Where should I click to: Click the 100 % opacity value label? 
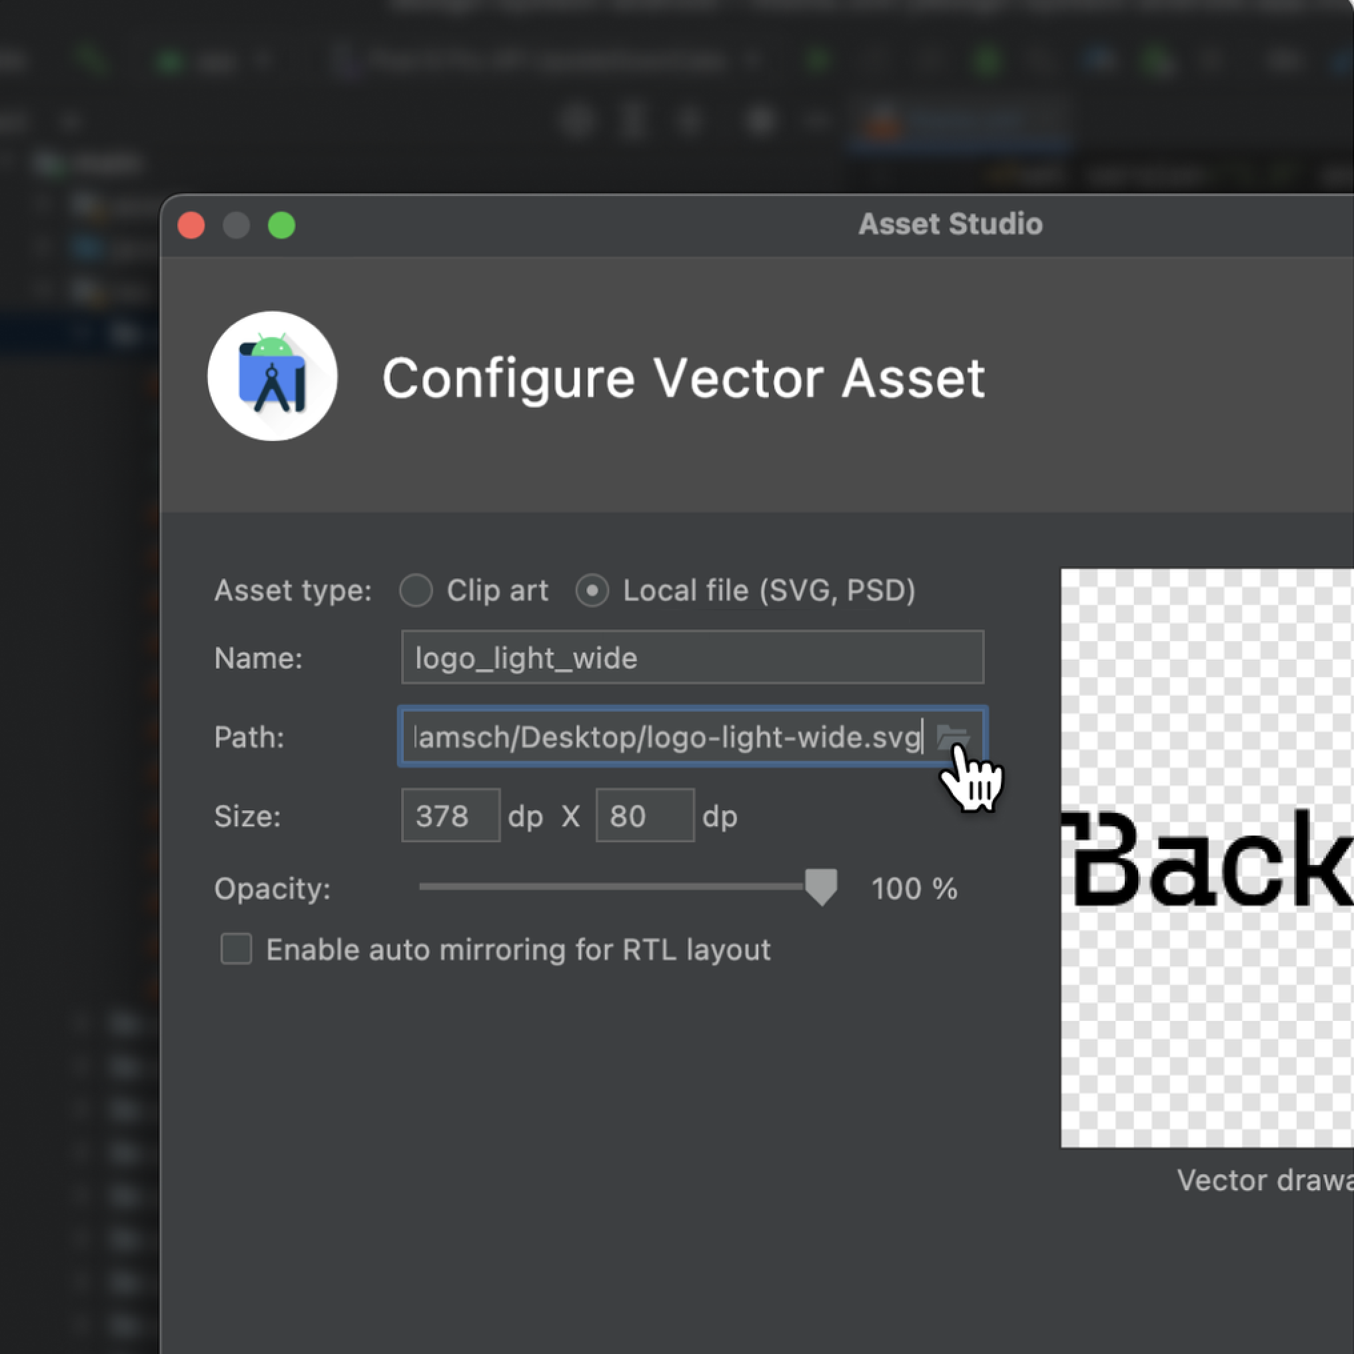[914, 889]
